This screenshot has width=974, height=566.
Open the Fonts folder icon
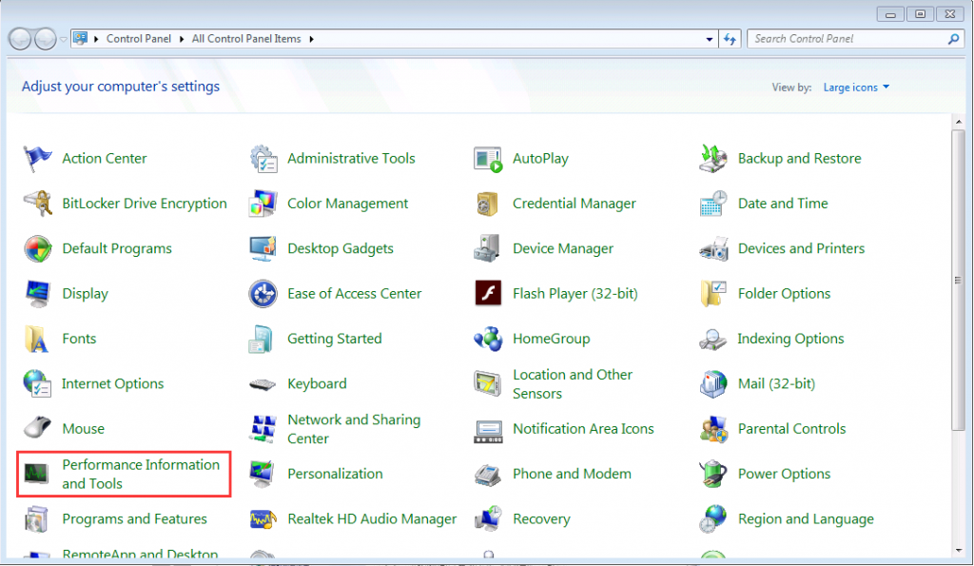point(37,339)
